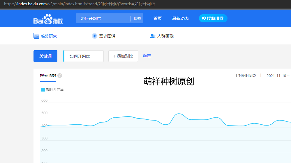Switch to the 人群画像 tab
The width and height of the screenshot is (291, 163).
coord(162,36)
